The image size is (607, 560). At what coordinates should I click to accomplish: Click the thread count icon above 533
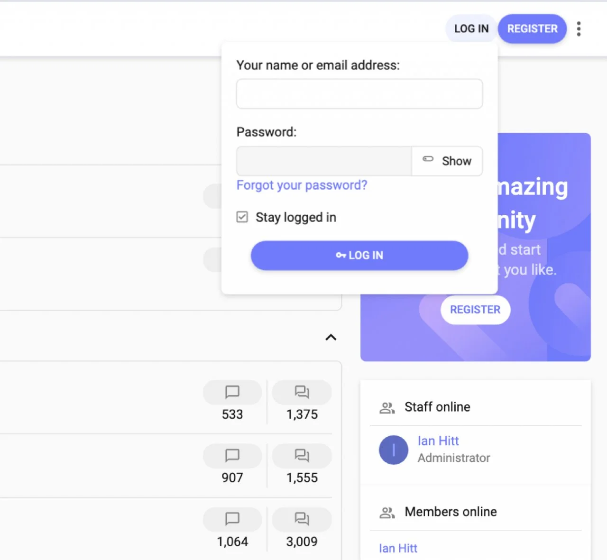[232, 392]
